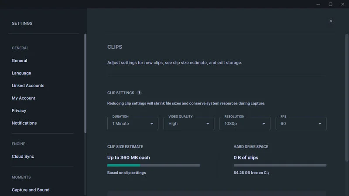Expand the FPS dropdown set to 60
This screenshot has height=196, width=349.
pos(301,123)
